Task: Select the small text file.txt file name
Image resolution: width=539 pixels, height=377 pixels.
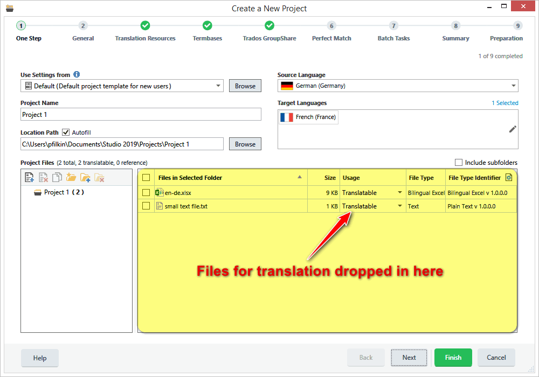Action: [186, 206]
